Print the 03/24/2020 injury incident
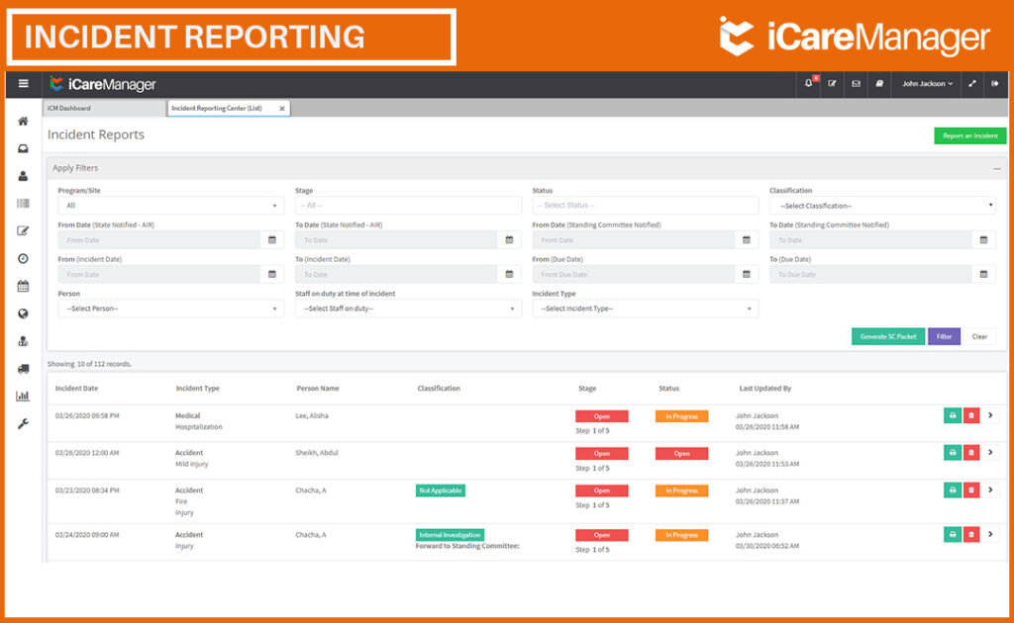Viewport: 1014px width, 623px height. 953,535
